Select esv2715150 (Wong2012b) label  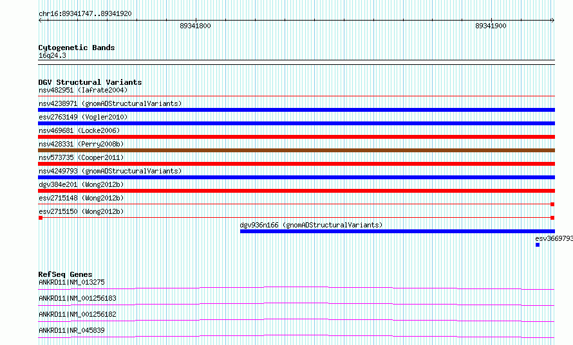(x=81, y=211)
